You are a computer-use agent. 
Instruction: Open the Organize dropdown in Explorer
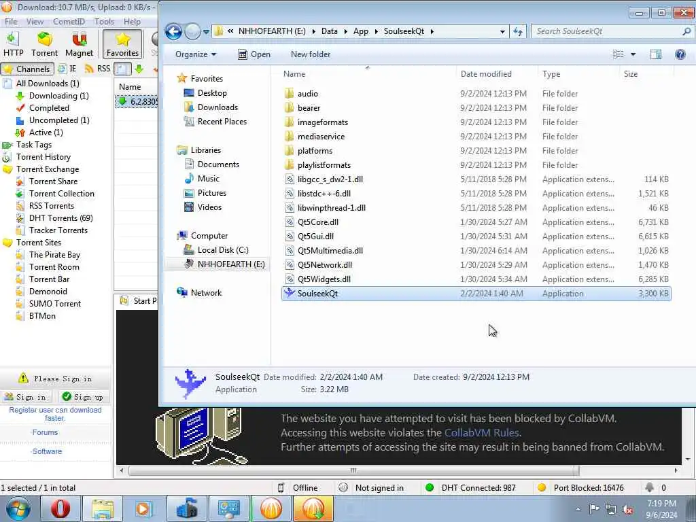(x=196, y=54)
